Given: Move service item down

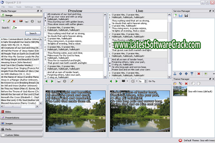Looking at the screenshot, I should point(186,74).
